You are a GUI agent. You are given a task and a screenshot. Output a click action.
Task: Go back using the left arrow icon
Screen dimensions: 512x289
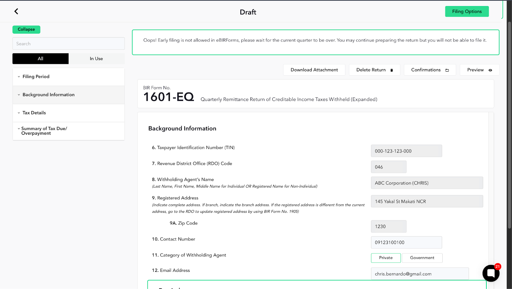16,11
